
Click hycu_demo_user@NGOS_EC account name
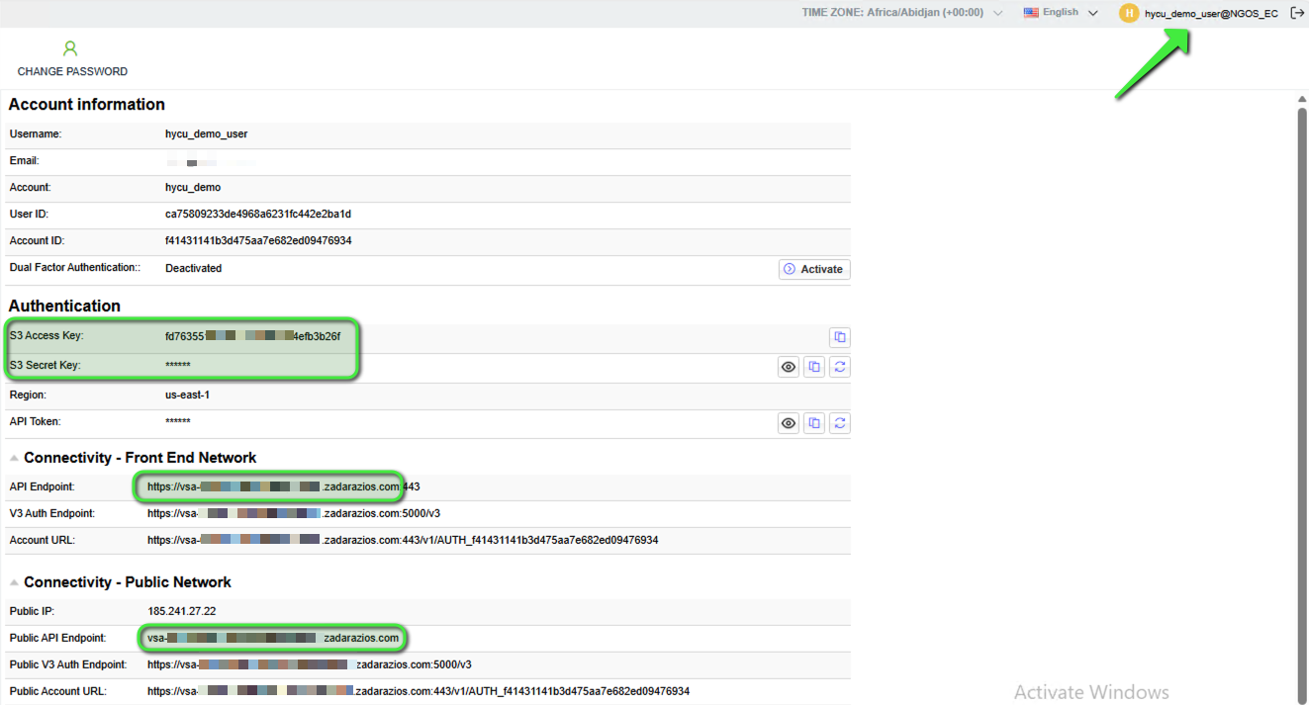coord(1211,14)
